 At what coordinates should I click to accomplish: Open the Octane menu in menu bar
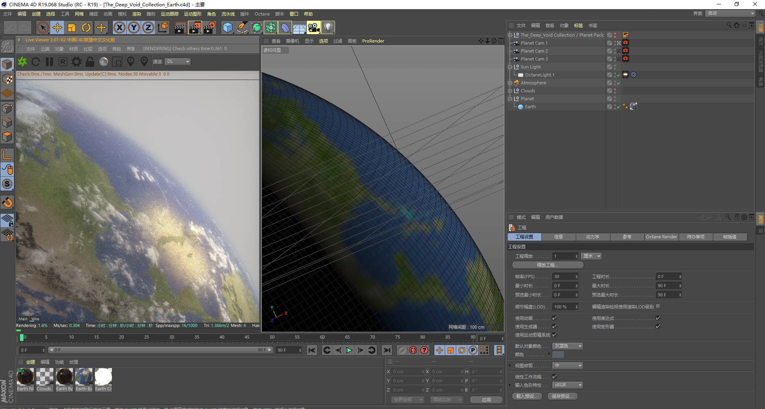262,14
